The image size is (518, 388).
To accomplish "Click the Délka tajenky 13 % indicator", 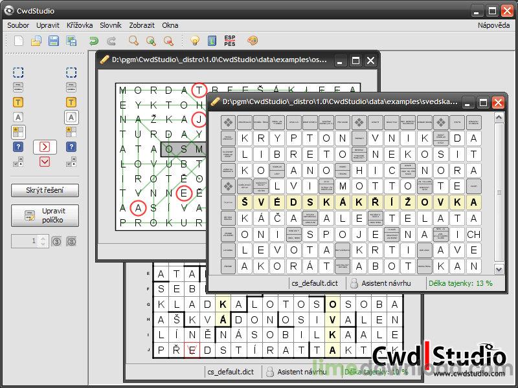I will 462,284.
